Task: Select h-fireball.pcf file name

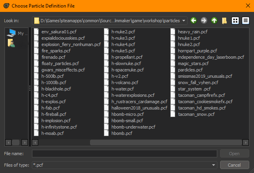Action: [54, 114]
